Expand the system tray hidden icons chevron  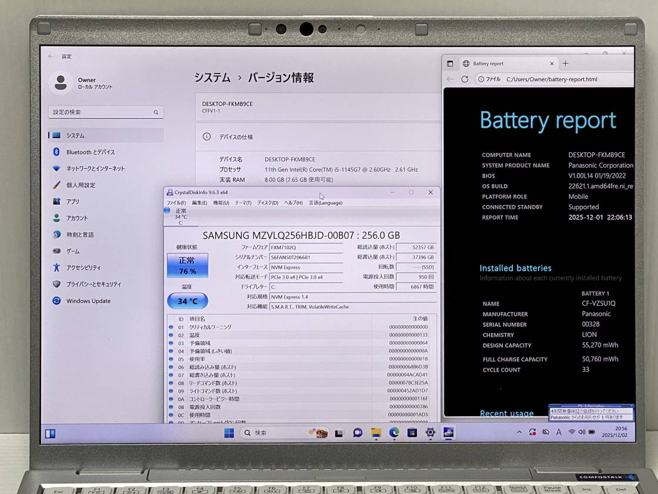pos(519,432)
